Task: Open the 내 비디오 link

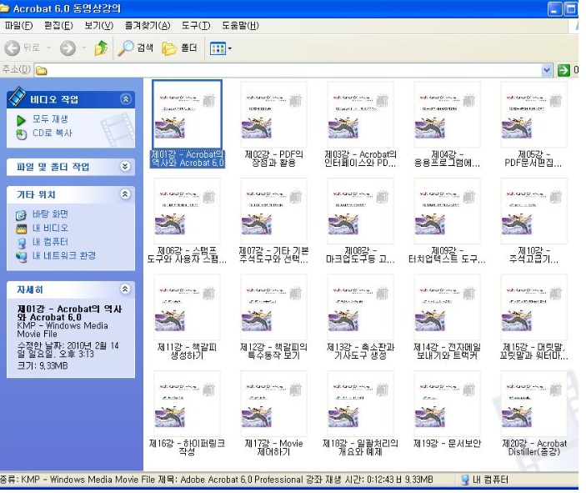Action: tap(50, 228)
